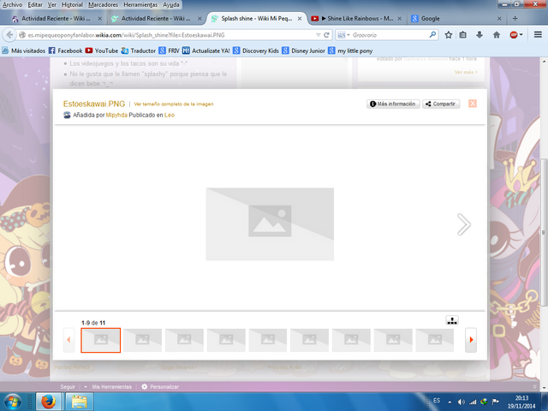Move thumbnail carousel to previous set
The image size is (548, 411).
pyautogui.click(x=68, y=340)
